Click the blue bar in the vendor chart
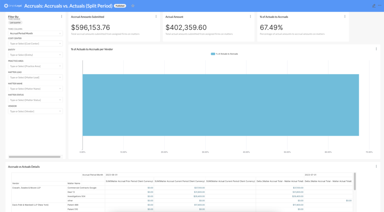Viewport: 384px width, 212px height. (220, 105)
